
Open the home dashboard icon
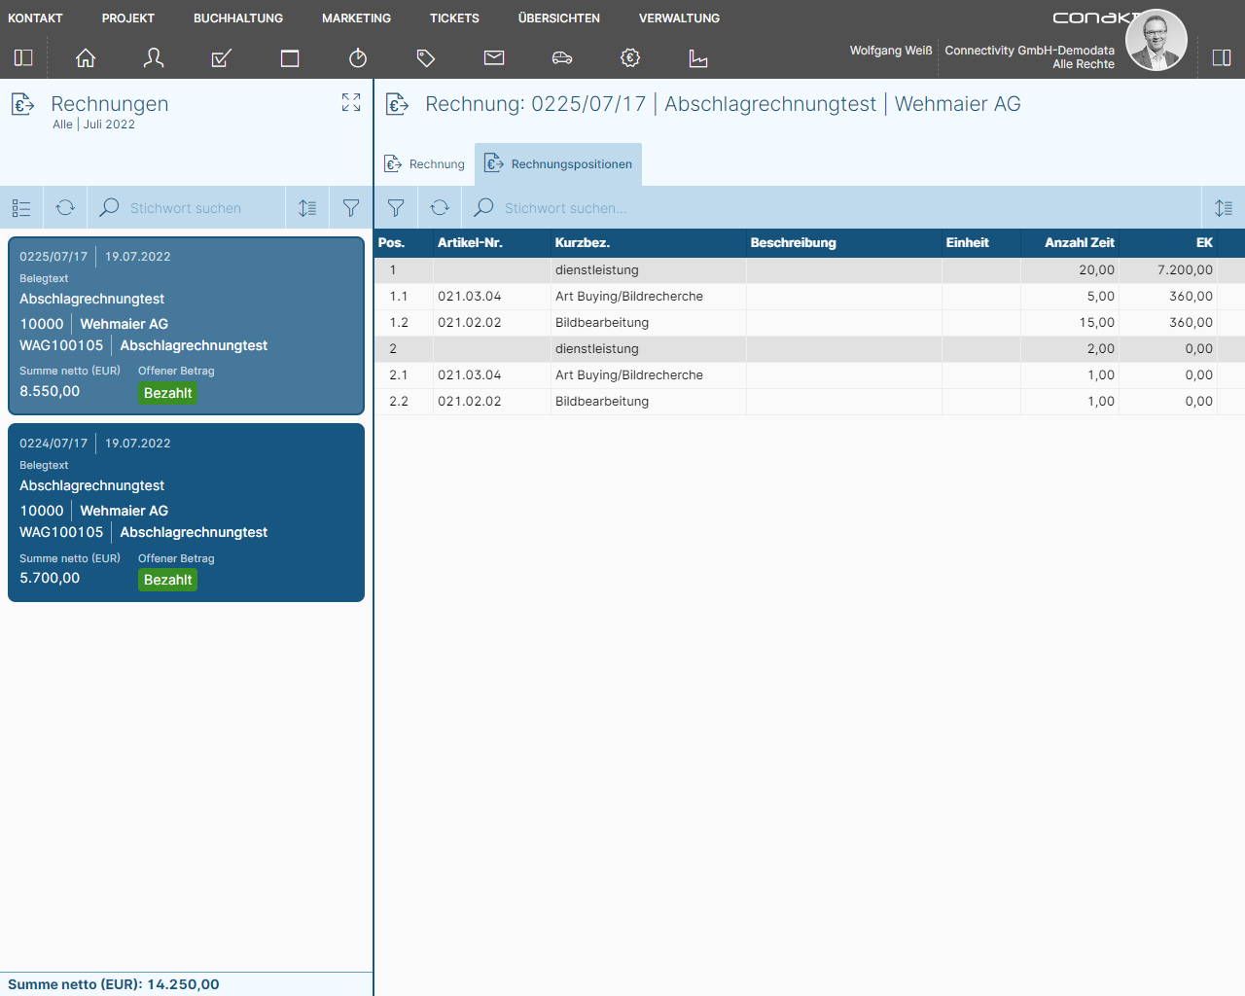(86, 58)
